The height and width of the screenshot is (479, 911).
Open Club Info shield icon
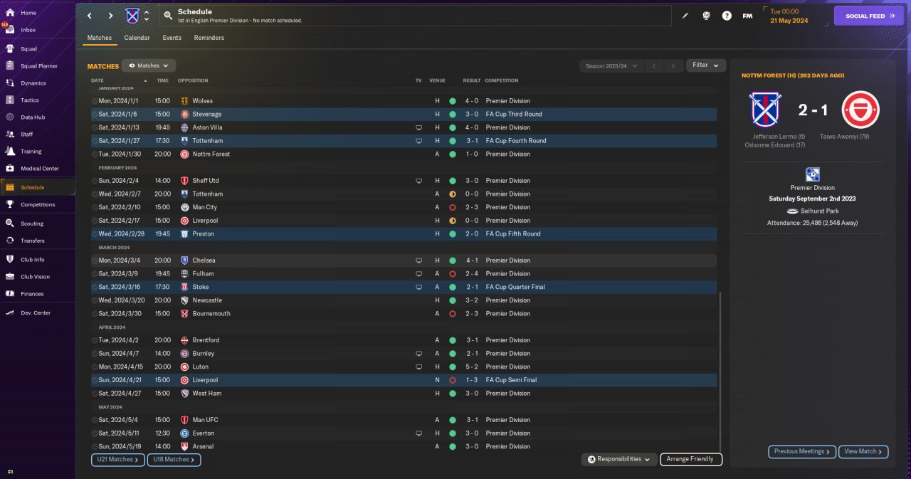pos(10,259)
